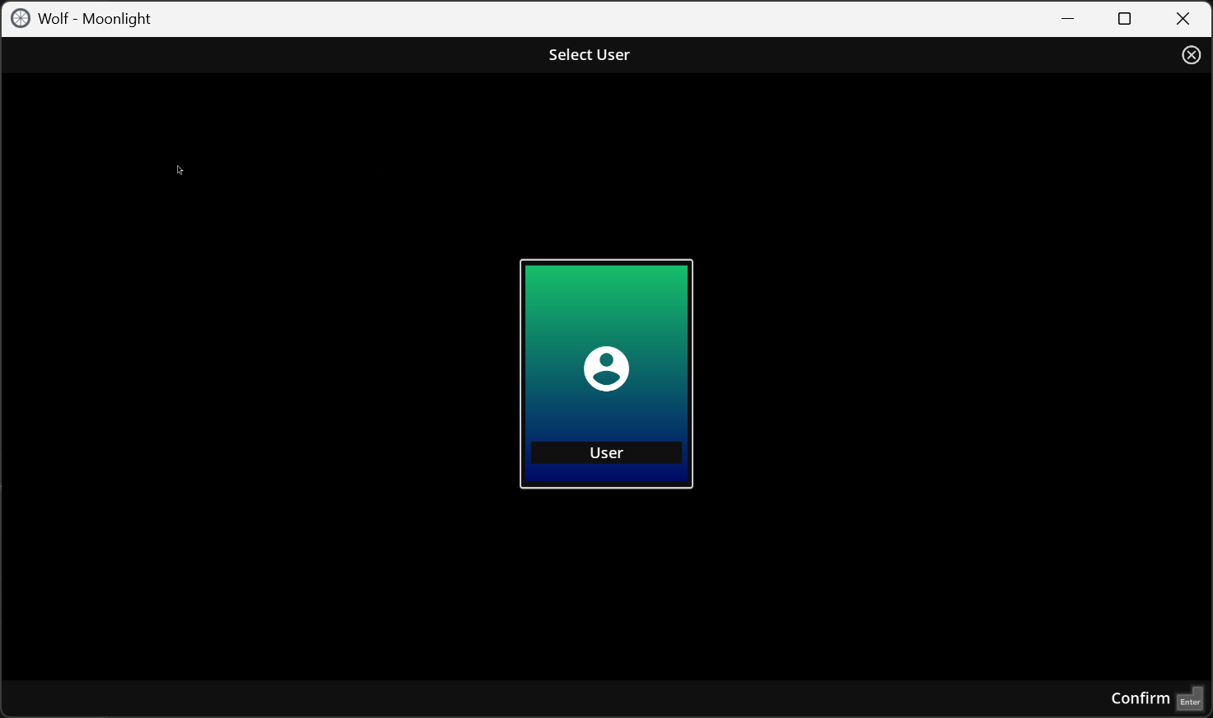Click the dark blue strip below User label
This screenshot has width=1213, height=718.
(x=607, y=473)
